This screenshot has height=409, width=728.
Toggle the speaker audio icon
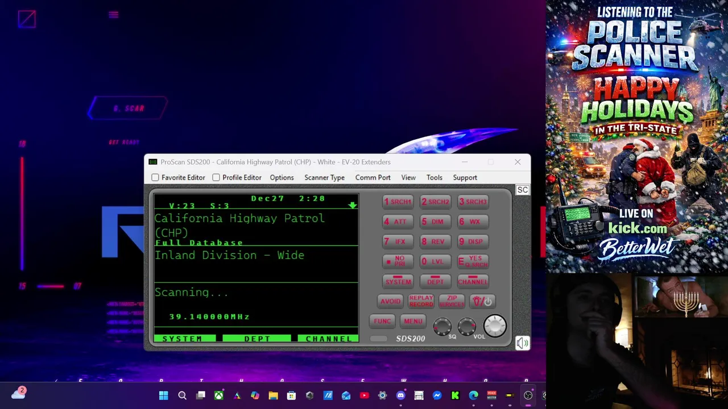coord(522,343)
